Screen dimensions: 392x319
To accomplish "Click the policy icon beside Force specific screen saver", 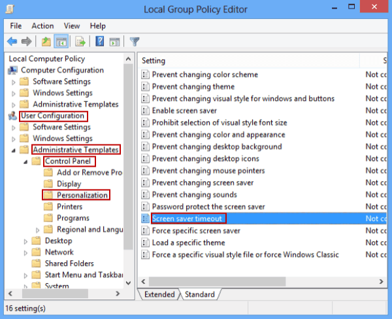I will coord(145,231).
